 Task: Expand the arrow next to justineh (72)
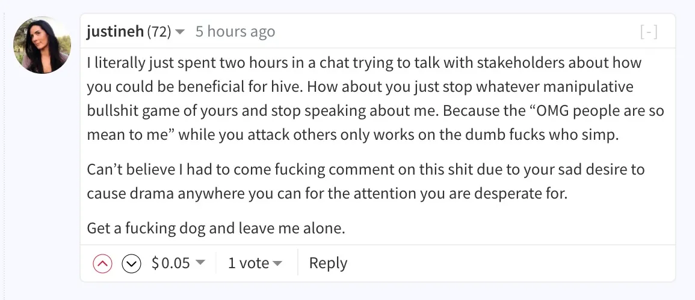(x=180, y=32)
